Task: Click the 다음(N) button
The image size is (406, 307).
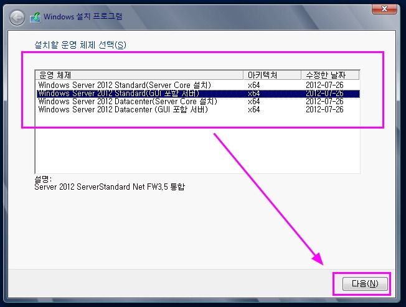Action: click(365, 284)
